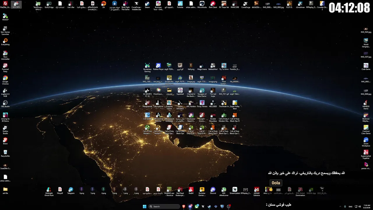Image resolution: width=373 pixels, height=210 pixels.
Task: Select the StreamLabels desktop icon
Action: click(x=235, y=191)
